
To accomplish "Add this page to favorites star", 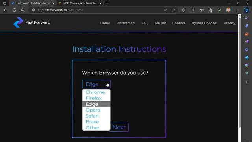I will (173, 10).
